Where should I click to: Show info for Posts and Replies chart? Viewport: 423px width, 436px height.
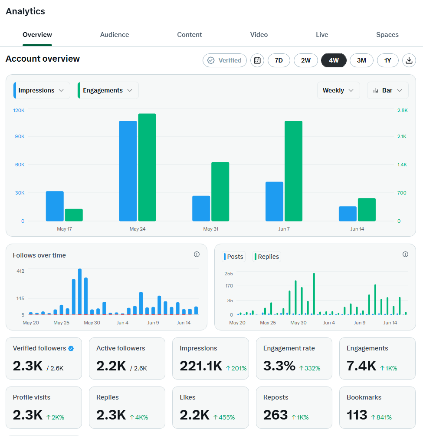406,254
